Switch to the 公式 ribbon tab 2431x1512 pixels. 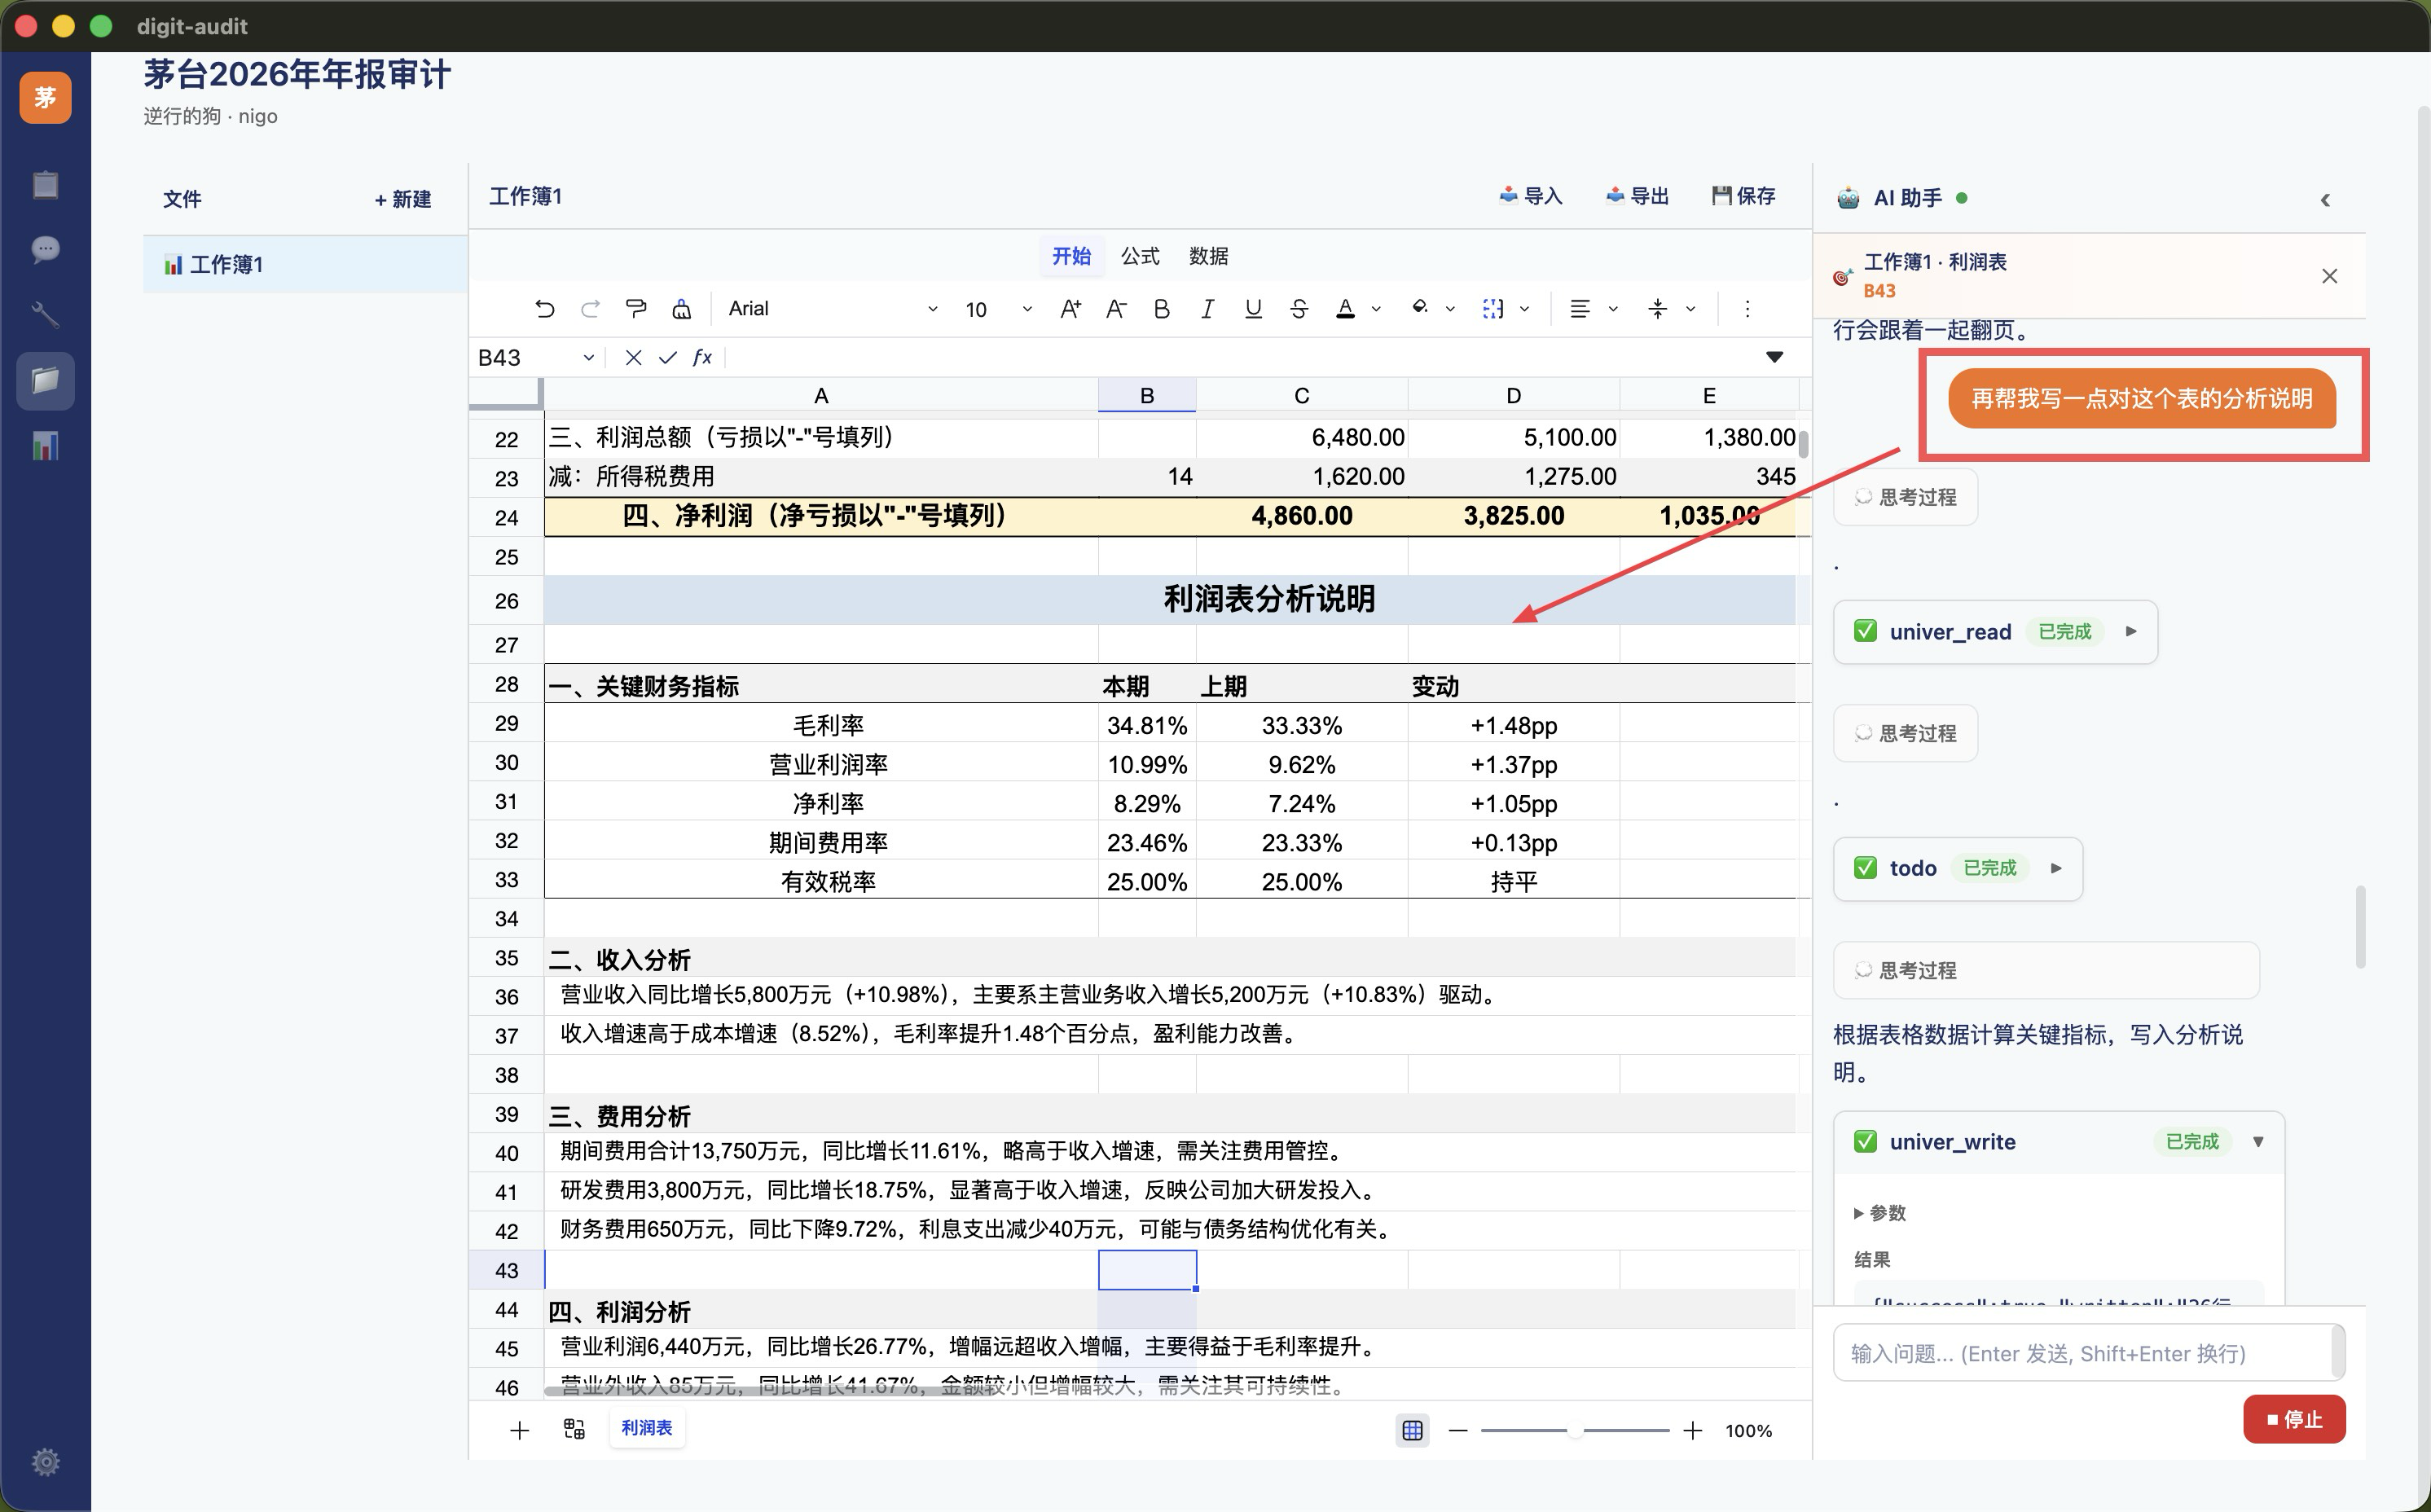tap(1140, 256)
